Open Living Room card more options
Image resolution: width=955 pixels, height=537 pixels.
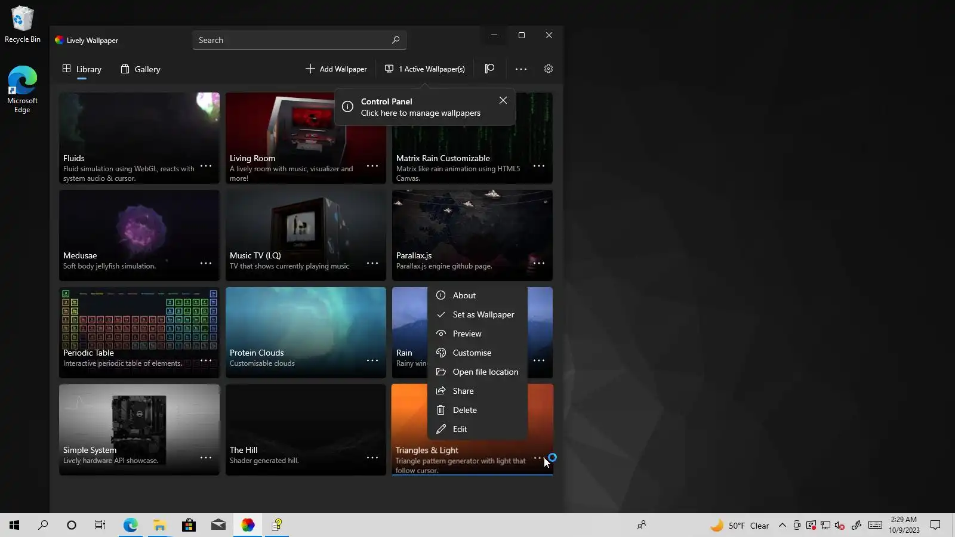click(x=372, y=166)
